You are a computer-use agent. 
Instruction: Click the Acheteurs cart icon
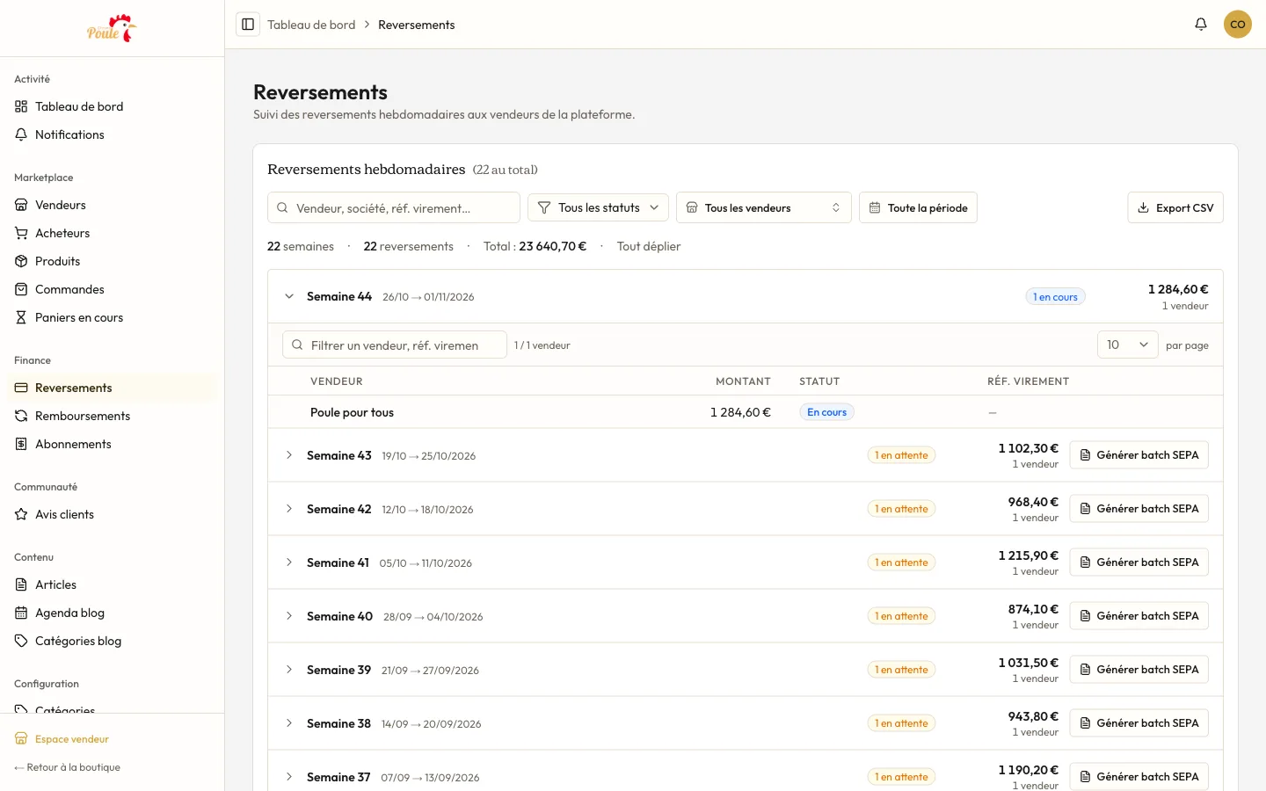point(21,233)
